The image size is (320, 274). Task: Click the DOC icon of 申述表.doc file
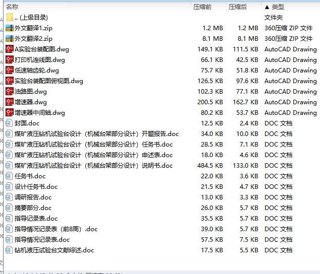tap(9, 155)
